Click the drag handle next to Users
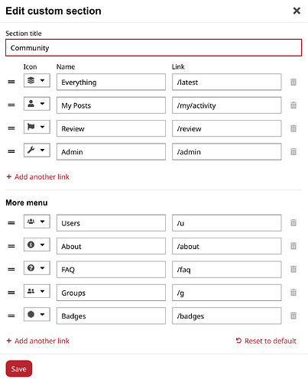The width and height of the screenshot is (308, 382). [11, 223]
